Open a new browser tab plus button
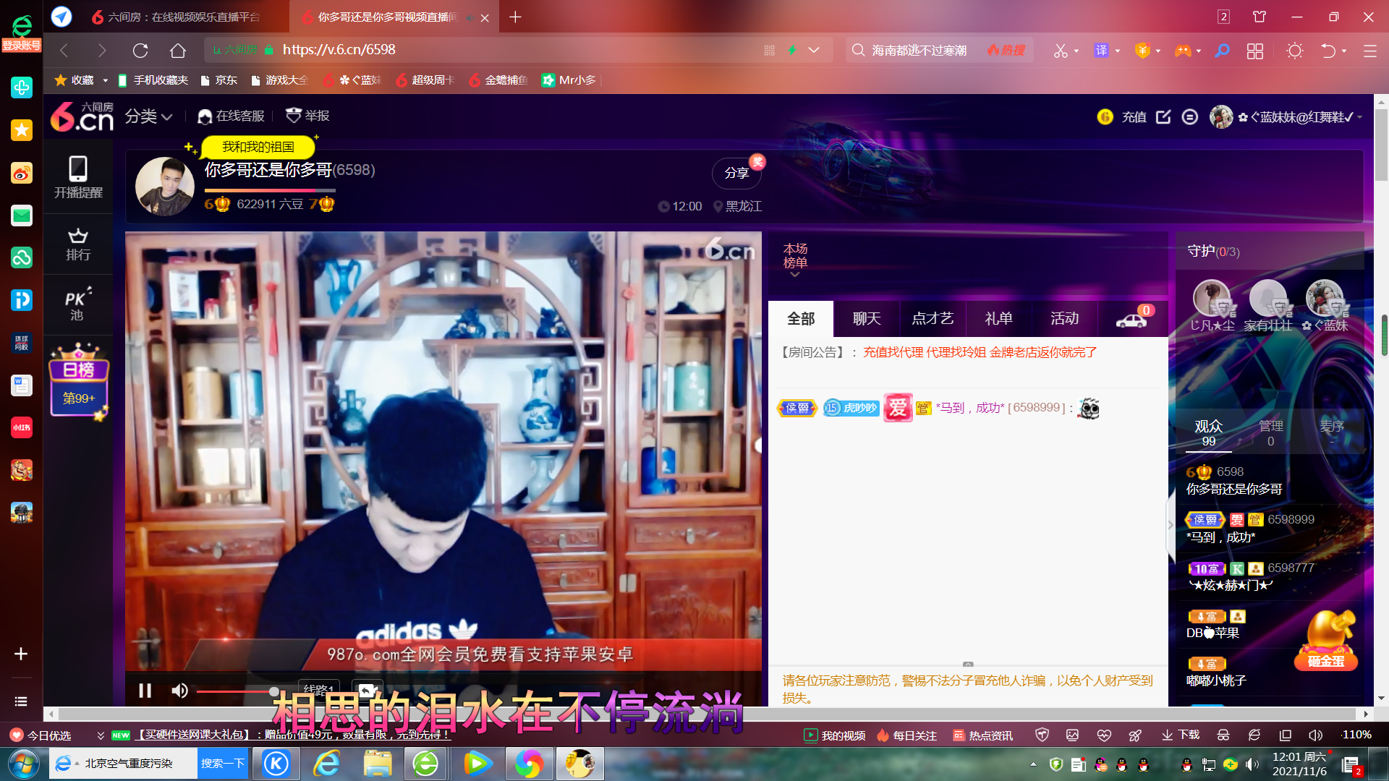The width and height of the screenshot is (1389, 781). [x=515, y=17]
